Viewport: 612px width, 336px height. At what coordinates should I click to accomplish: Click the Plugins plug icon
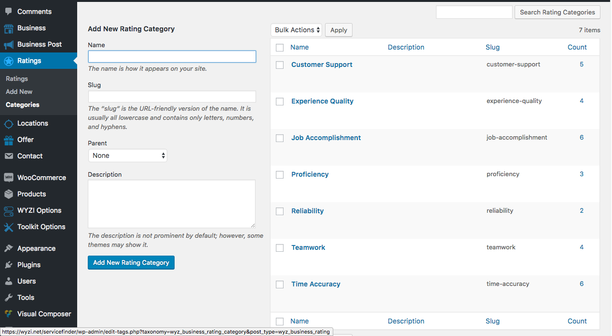tap(8, 265)
